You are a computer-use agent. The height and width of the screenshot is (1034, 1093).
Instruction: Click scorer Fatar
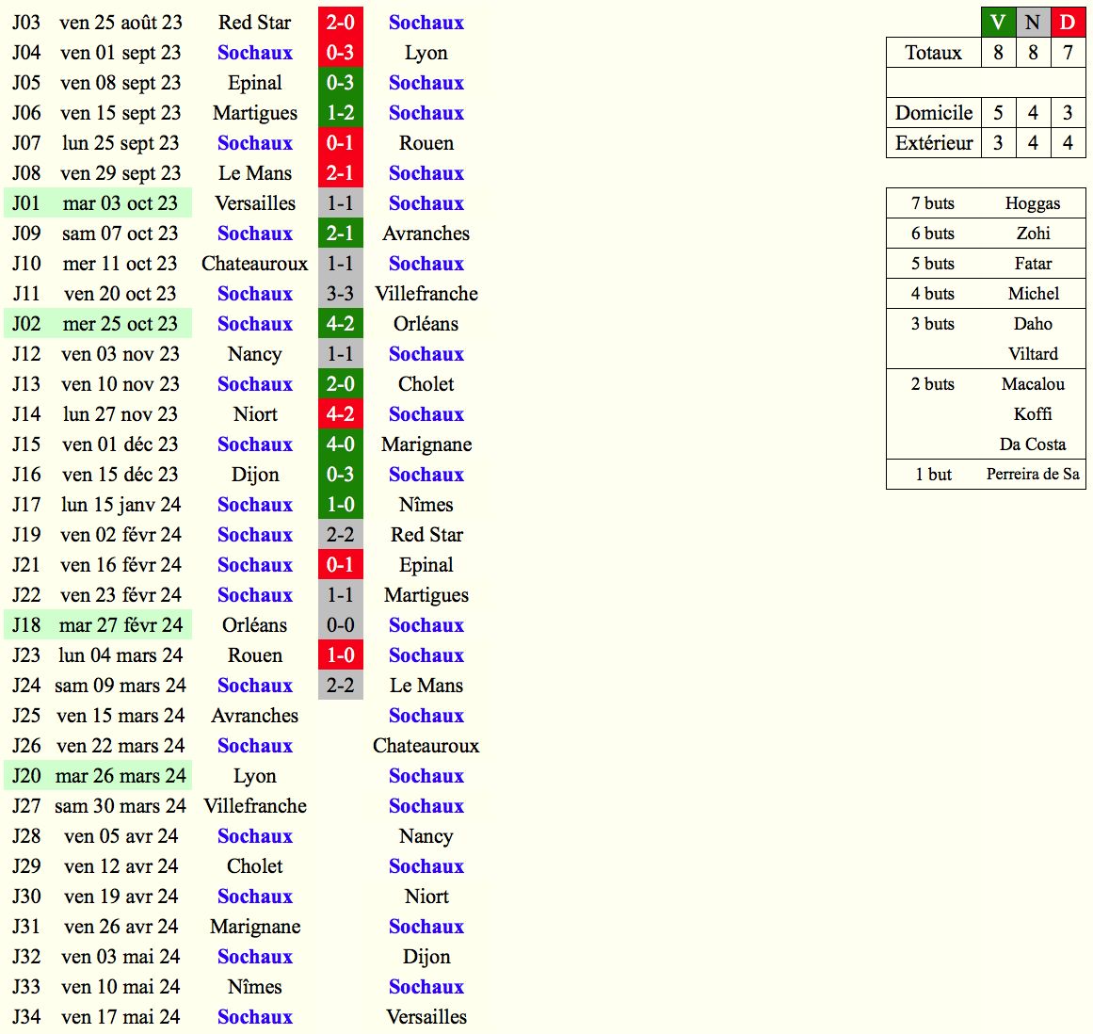coord(1033,263)
